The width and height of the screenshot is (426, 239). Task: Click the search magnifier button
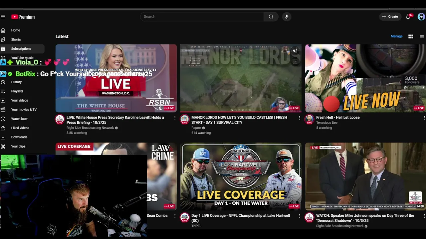(271, 17)
